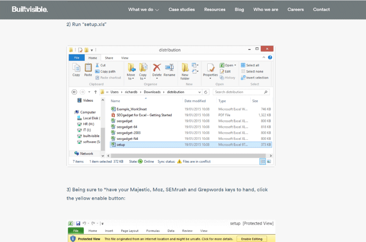This screenshot has width=366, height=242.
Task: Click the Refresh button beside address bar
Action: click(x=205, y=92)
